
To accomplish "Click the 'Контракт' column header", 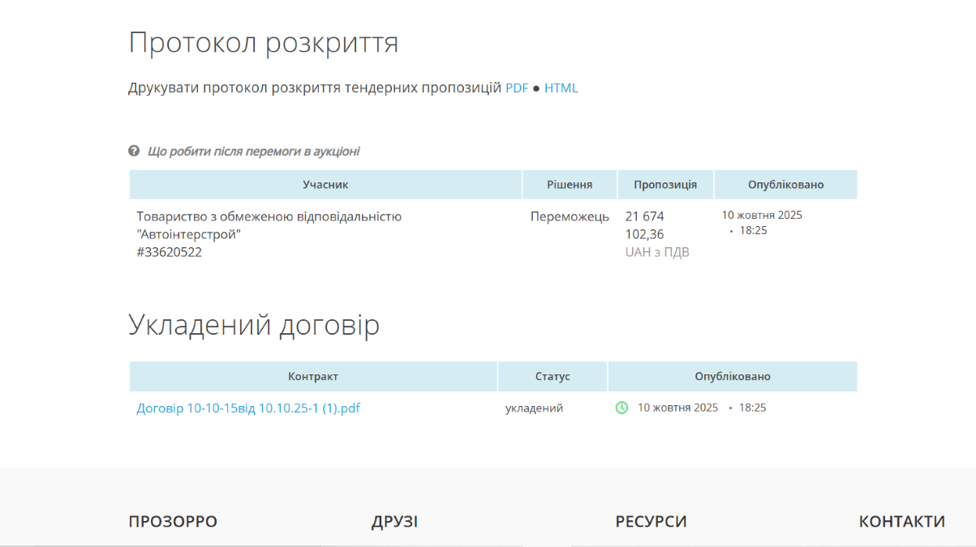I will coord(313,377).
